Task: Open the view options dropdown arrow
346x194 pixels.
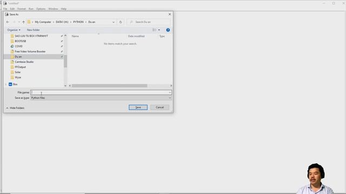Action: point(159,30)
